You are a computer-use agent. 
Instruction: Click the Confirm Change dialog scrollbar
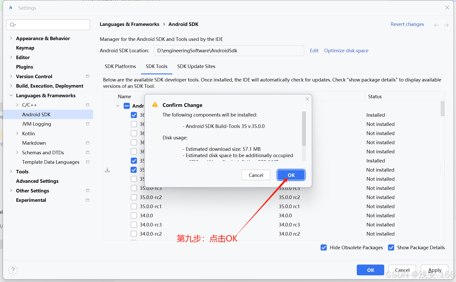(304, 128)
